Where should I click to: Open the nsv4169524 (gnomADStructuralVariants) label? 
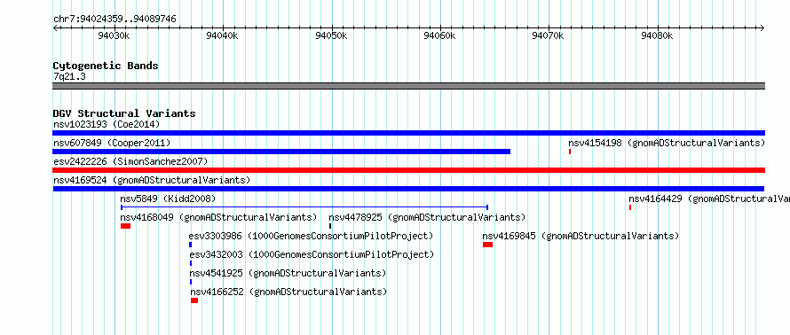pyautogui.click(x=152, y=180)
